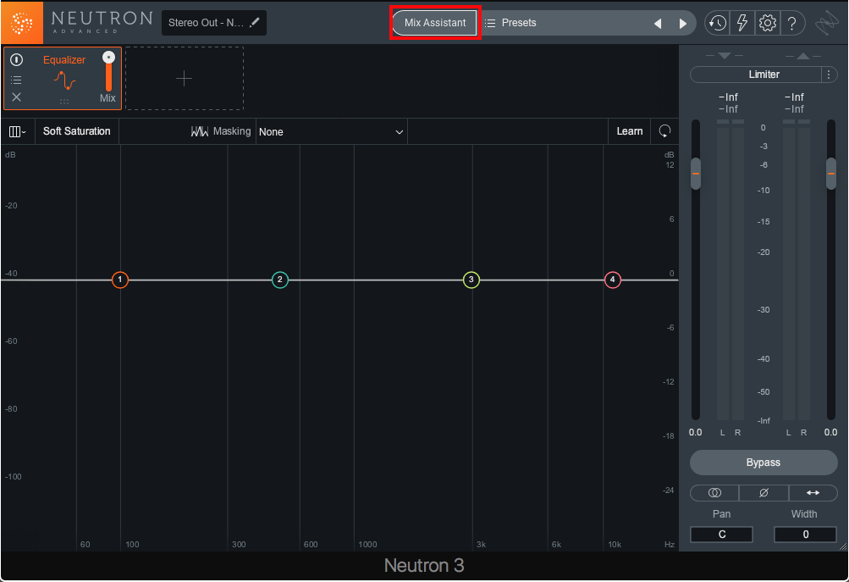The width and height of the screenshot is (849, 582).
Task: Reset the EQ with circular arrow icon
Action: coord(664,131)
